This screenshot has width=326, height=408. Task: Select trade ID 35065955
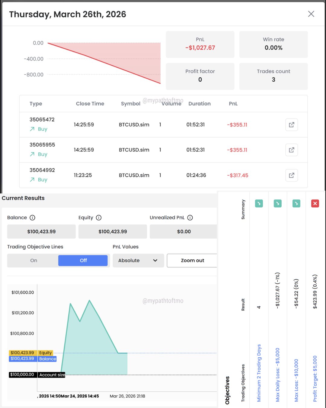pyautogui.click(x=42, y=145)
